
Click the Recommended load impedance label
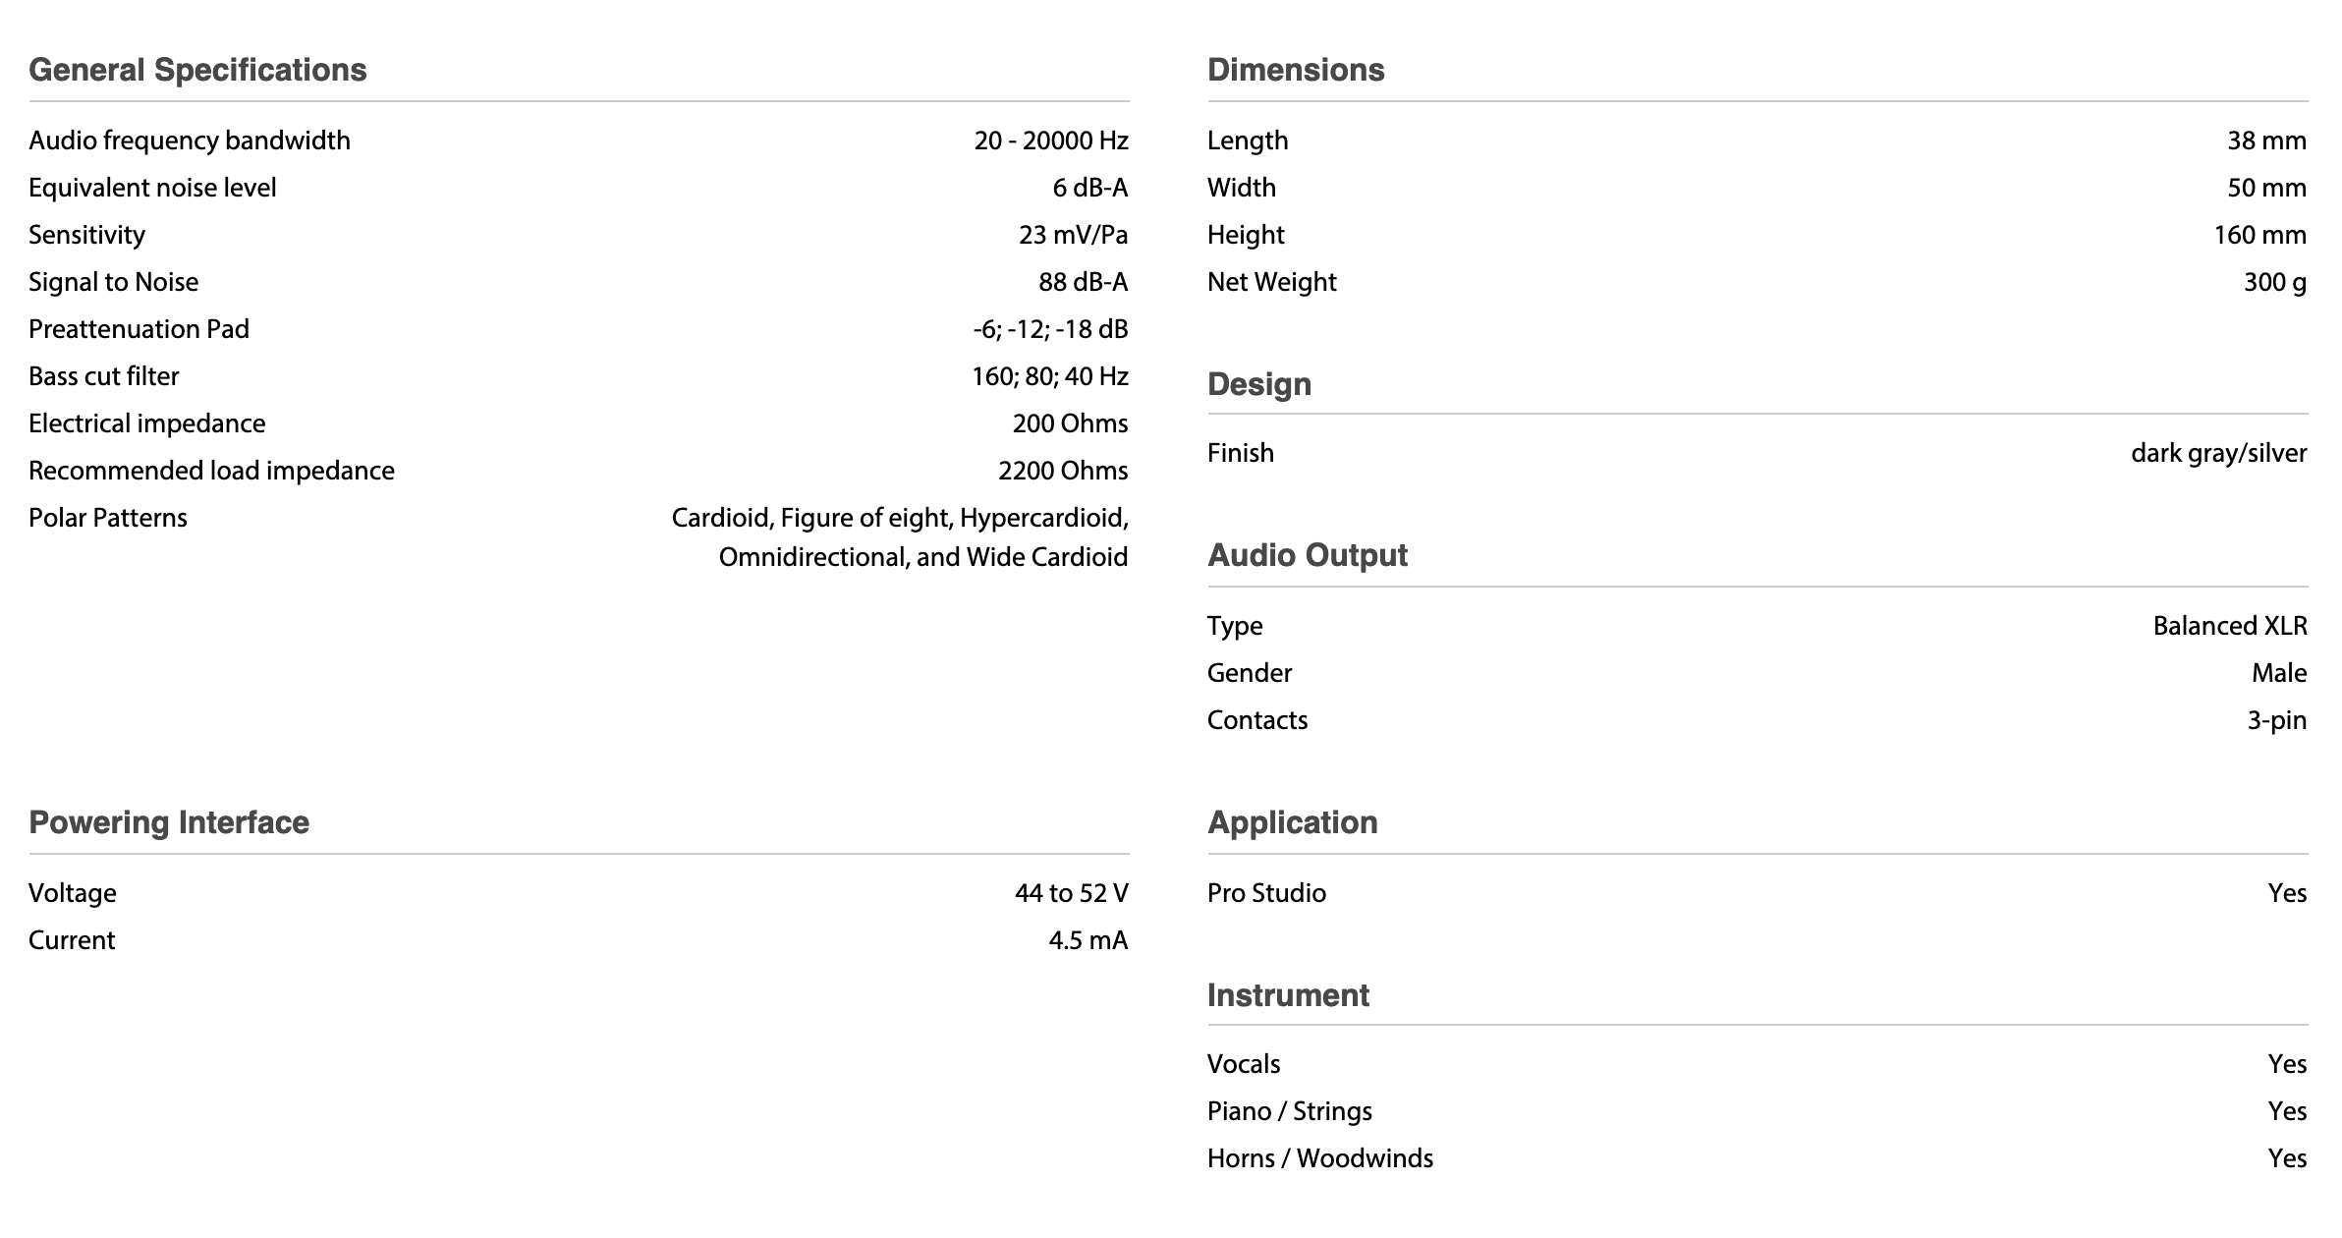[211, 471]
